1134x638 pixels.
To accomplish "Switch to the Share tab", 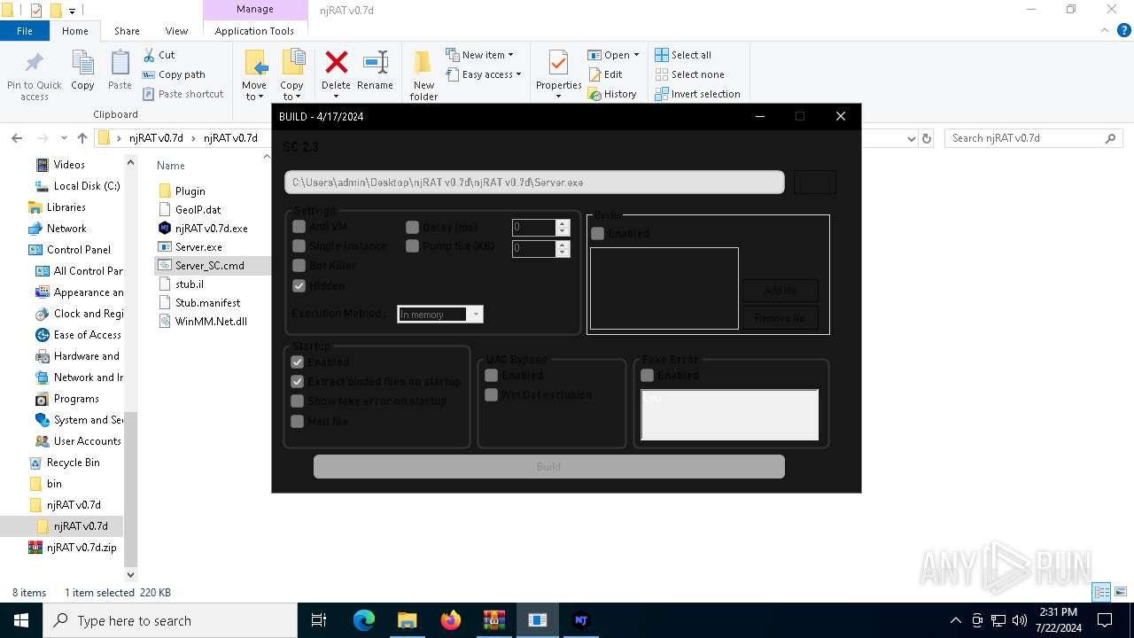I will (x=127, y=31).
